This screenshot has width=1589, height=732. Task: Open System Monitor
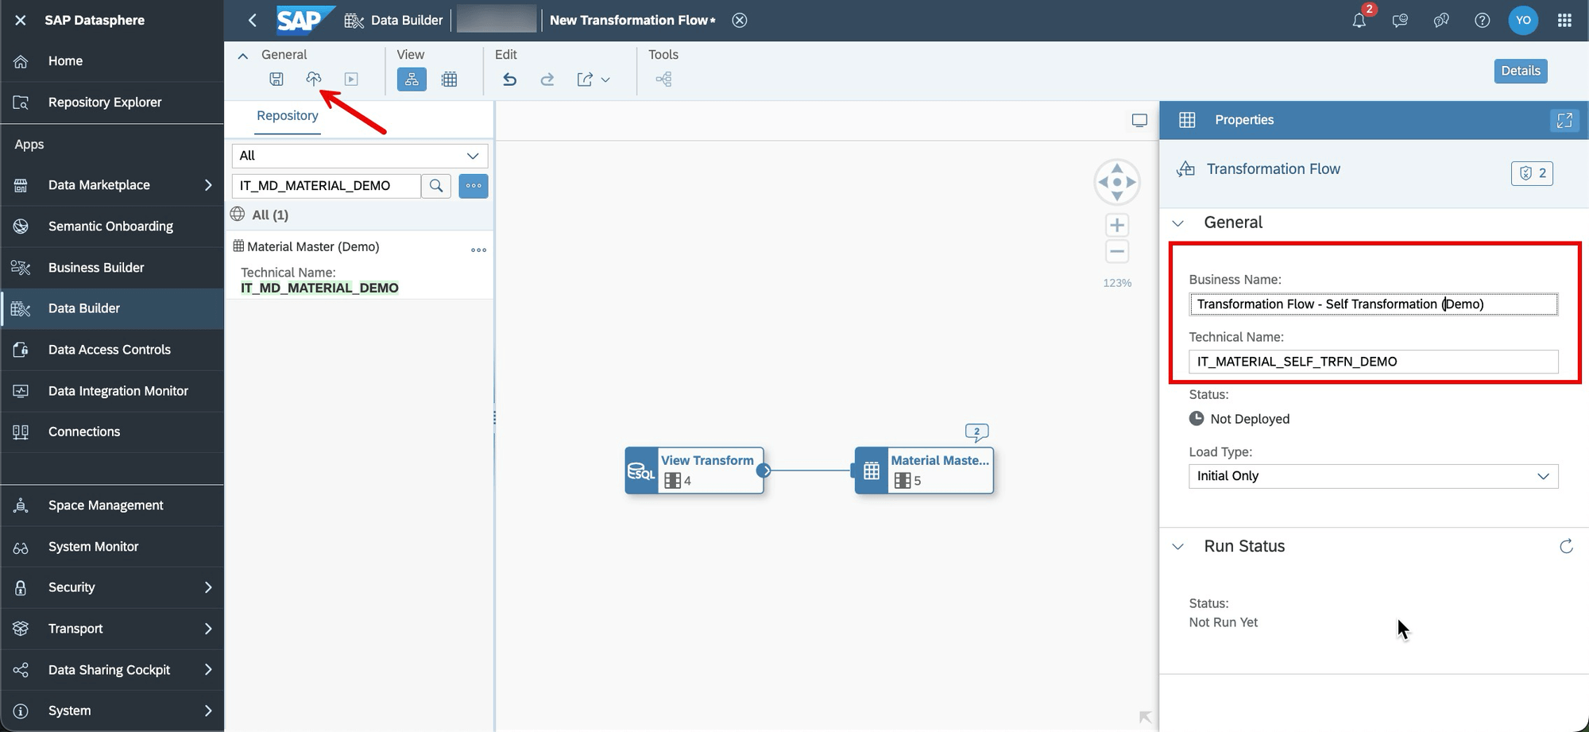(112, 547)
